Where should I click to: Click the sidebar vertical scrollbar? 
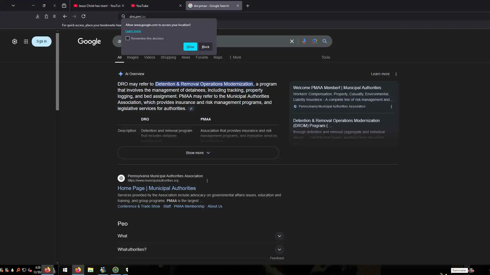(x=57, y=71)
